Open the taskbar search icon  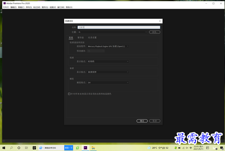11,148
